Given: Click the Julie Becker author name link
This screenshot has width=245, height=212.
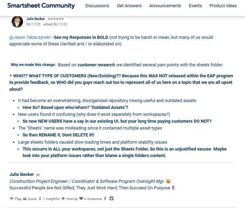Looking at the screenshot, I should (x=35, y=19).
